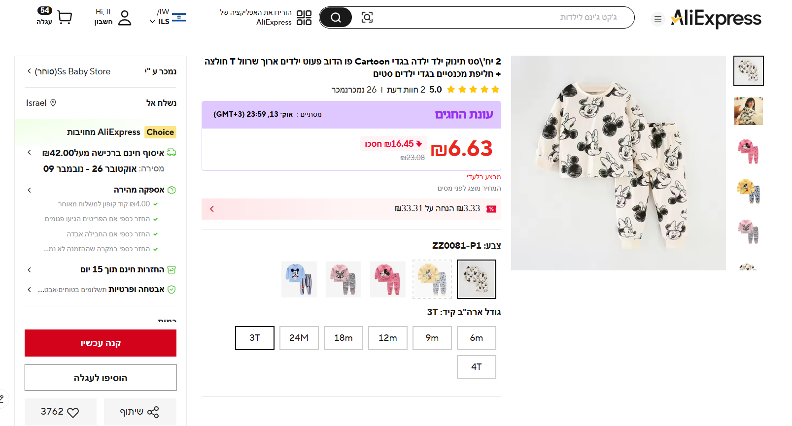792x426 pixels.
Task: Select size 24M option
Action: tap(299, 338)
